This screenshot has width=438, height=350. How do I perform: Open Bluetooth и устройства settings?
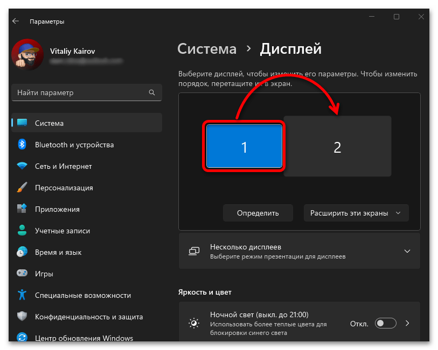[x=22, y=144]
